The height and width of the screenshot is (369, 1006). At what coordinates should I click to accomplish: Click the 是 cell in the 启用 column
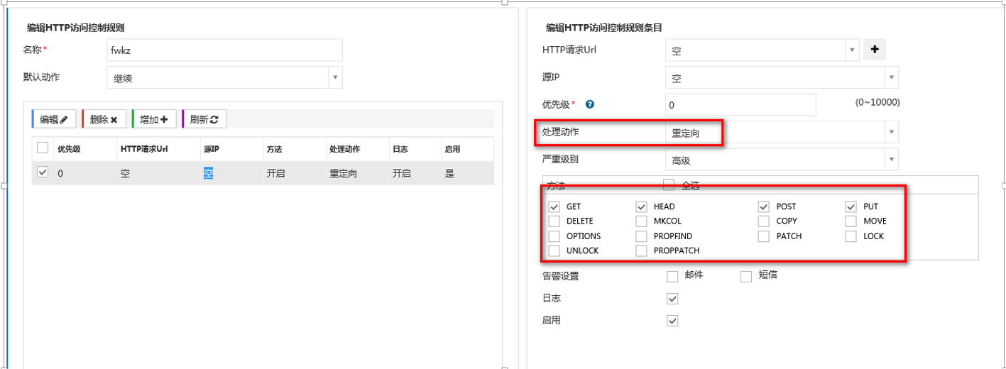click(x=449, y=173)
